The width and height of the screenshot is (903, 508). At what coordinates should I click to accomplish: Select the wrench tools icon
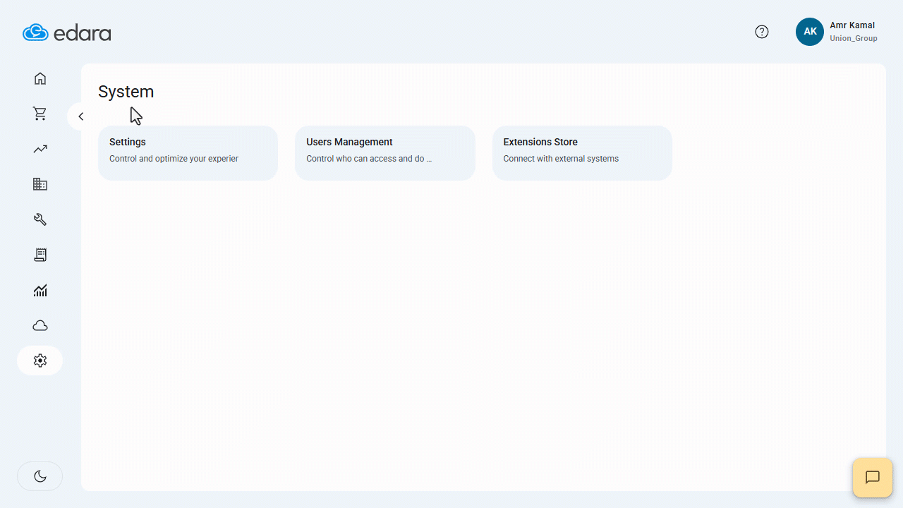point(40,219)
